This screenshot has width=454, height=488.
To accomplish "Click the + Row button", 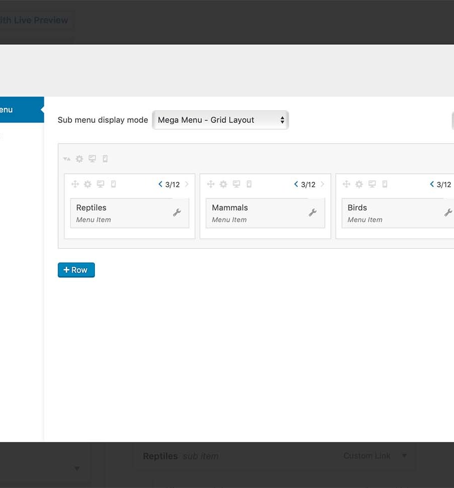I will (76, 270).
